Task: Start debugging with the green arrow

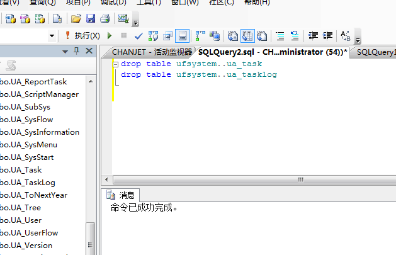Action: [110, 36]
